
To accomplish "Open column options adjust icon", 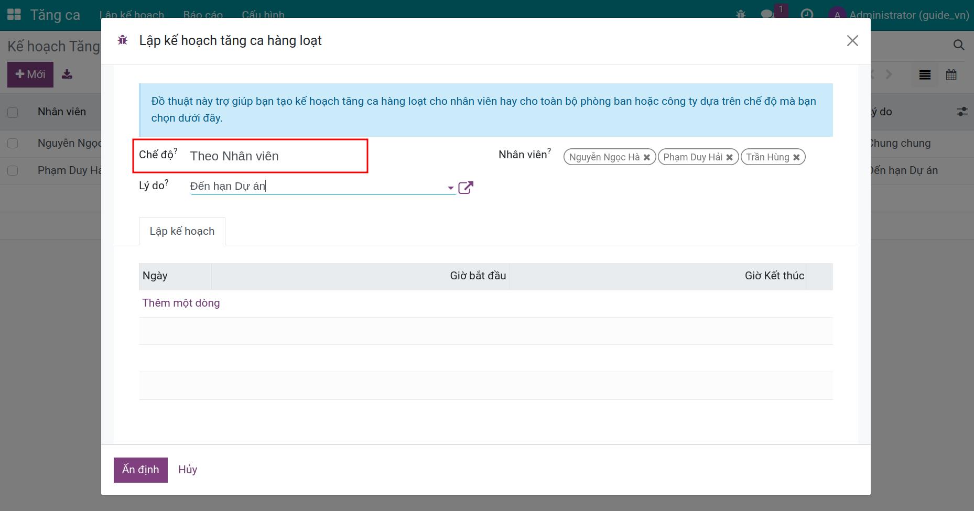I will pyautogui.click(x=962, y=112).
